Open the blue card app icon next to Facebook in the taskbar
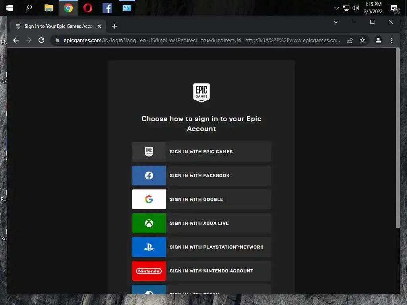407x305 pixels. click(127, 8)
